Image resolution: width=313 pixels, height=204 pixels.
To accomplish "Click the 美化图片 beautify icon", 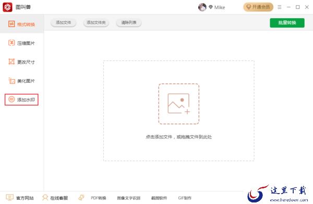I will (11, 81).
